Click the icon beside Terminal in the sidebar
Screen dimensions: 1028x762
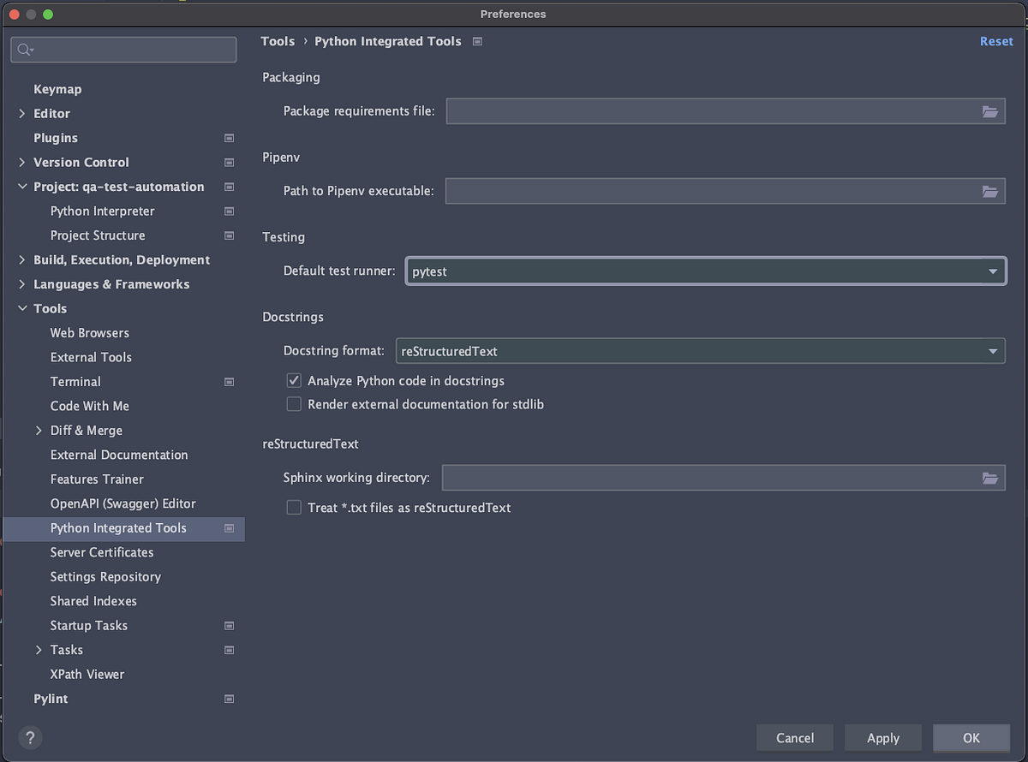229,381
